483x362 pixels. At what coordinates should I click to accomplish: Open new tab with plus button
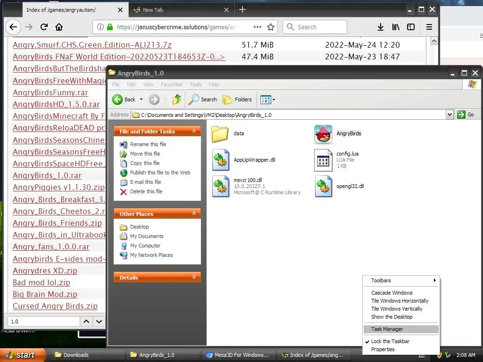coord(242,9)
